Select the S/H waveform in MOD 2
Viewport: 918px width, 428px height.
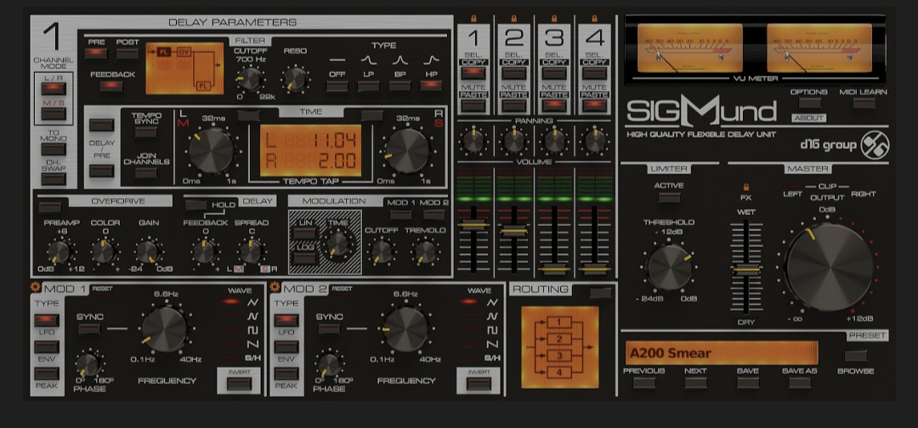492,358
